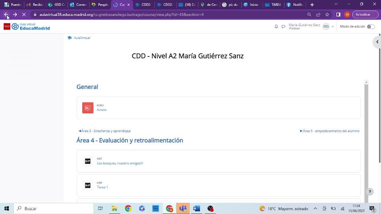The image size is (381, 214).
Task: Open Task View from the taskbar
Action: [x=100, y=208]
